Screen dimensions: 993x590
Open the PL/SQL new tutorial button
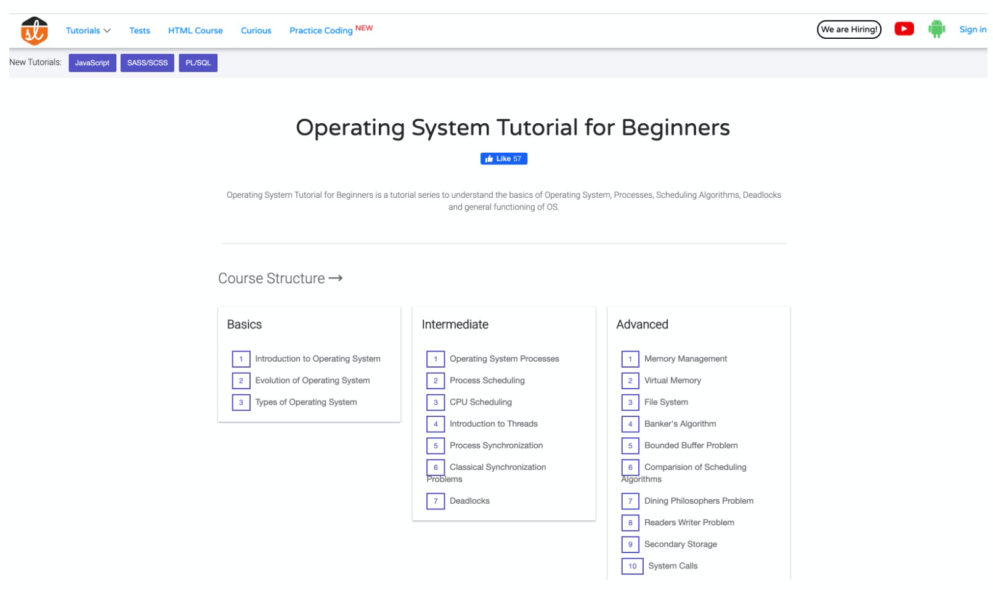click(x=198, y=63)
